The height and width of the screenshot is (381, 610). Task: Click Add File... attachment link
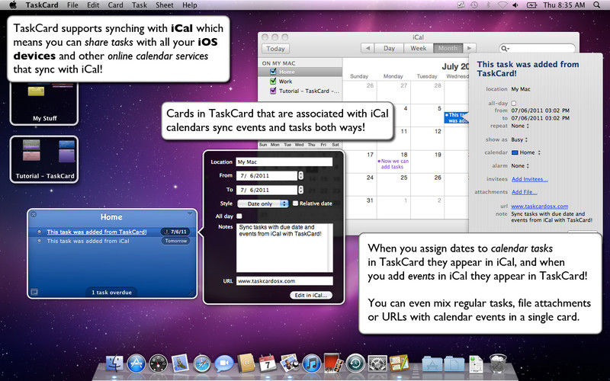(524, 192)
